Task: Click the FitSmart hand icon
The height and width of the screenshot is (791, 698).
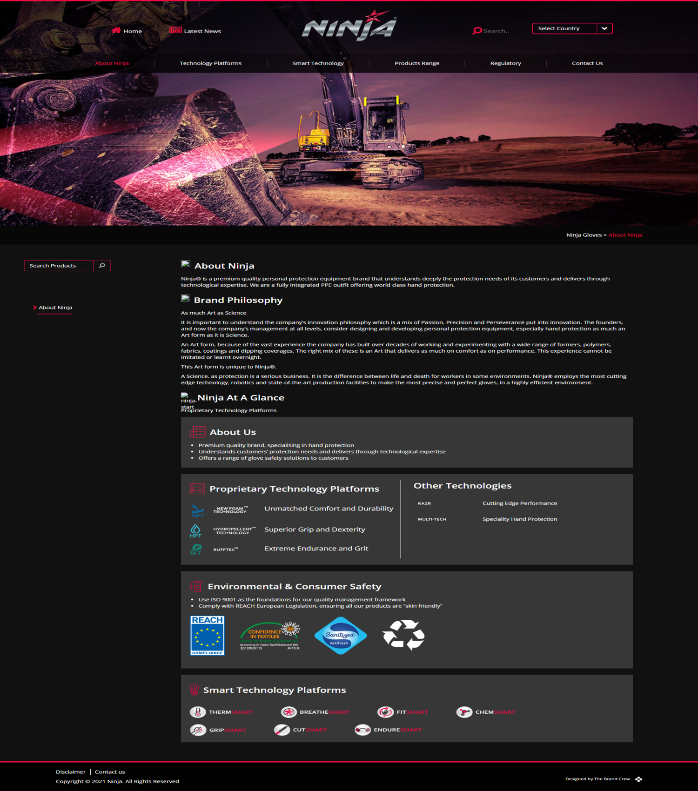Action: point(385,712)
